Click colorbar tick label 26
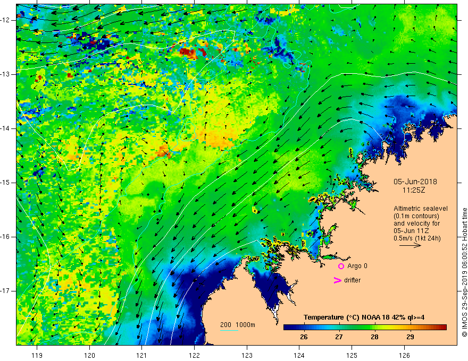 pyautogui.click(x=304, y=337)
